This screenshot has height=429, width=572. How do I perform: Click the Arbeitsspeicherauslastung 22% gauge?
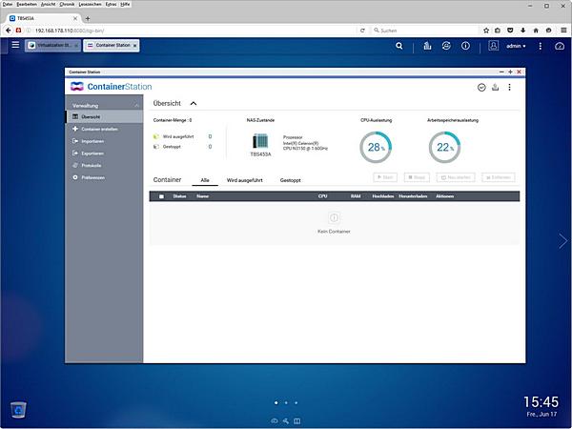point(444,147)
